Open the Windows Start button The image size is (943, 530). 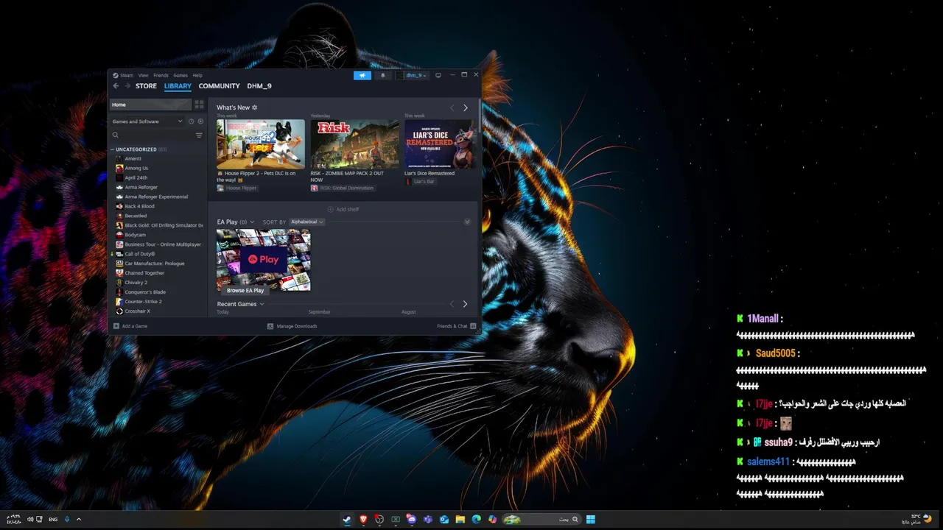(x=591, y=519)
